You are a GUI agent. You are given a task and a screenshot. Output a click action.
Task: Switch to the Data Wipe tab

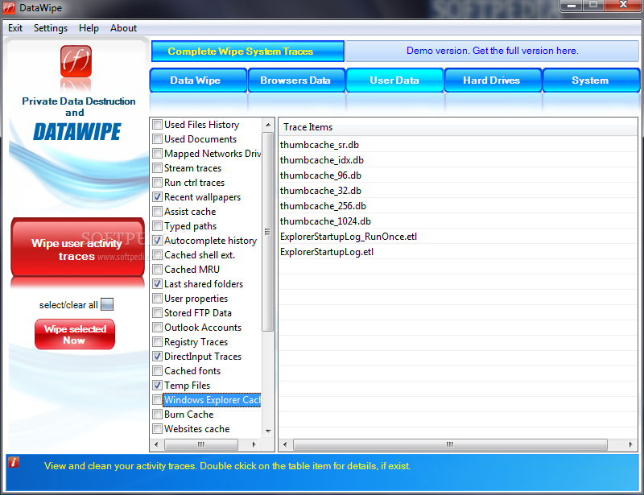198,80
